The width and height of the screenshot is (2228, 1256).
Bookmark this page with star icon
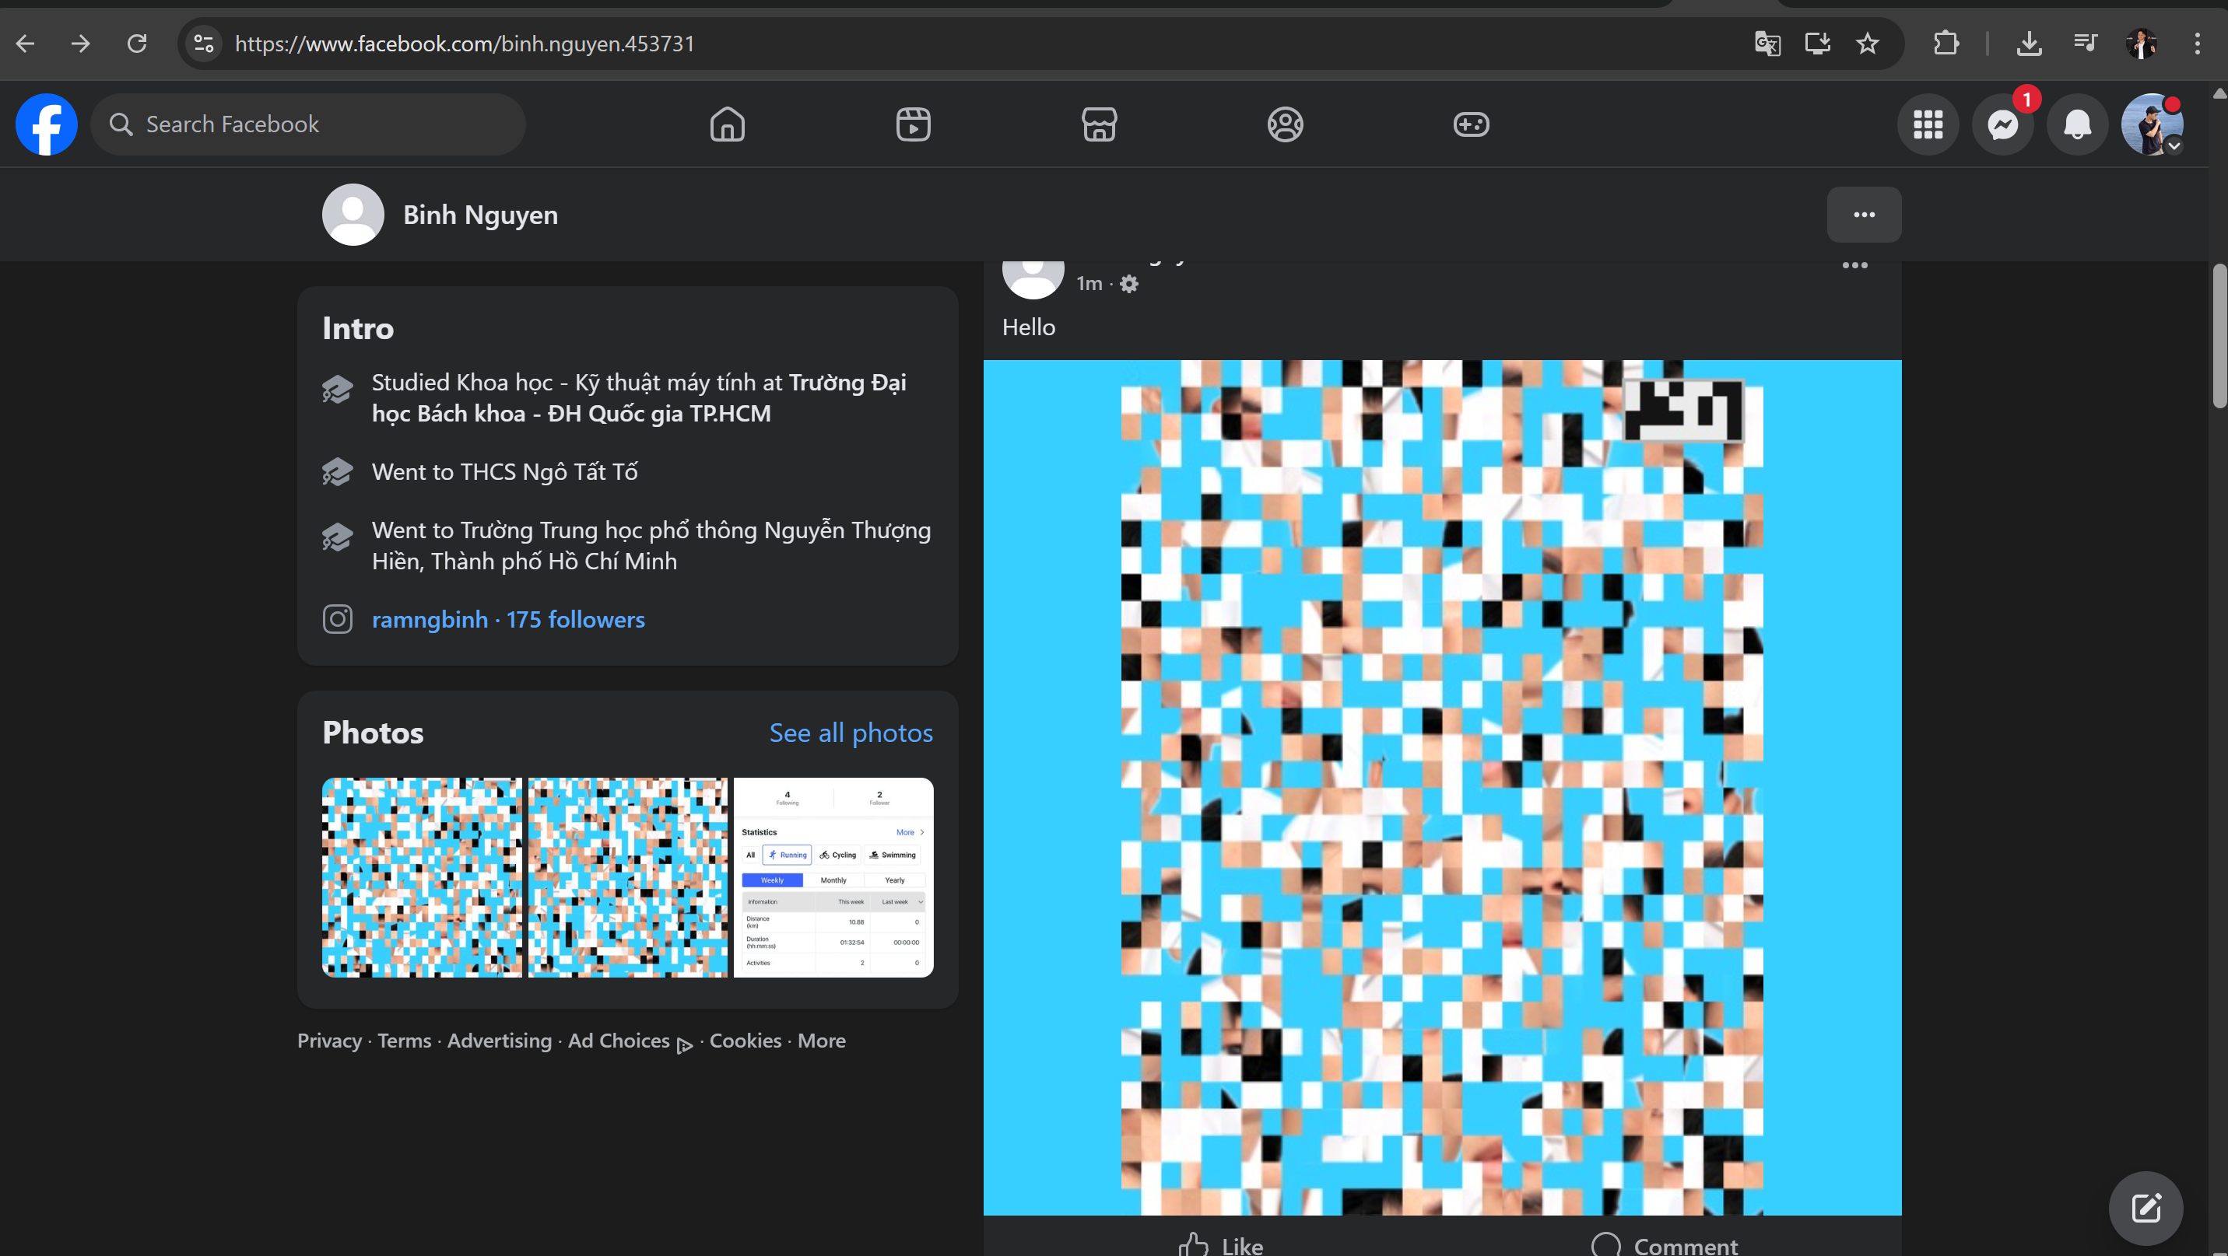point(1868,44)
